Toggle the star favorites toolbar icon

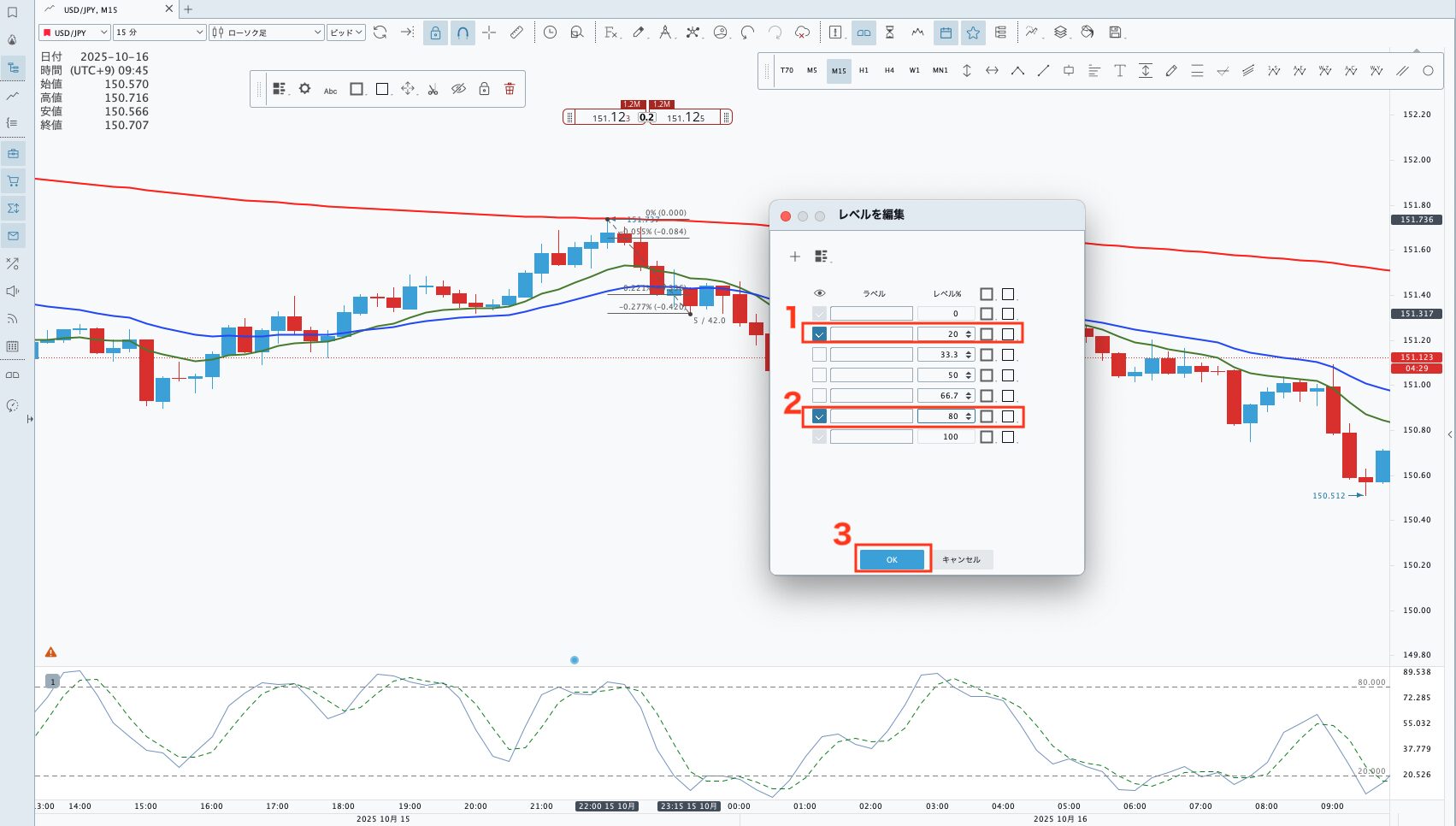973,32
